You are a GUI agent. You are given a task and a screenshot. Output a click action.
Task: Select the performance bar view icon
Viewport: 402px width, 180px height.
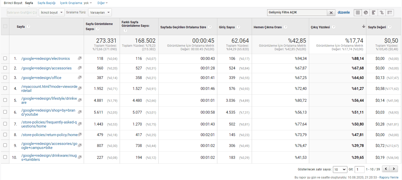pyautogui.click(x=374, y=13)
